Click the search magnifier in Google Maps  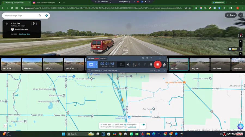pyautogui.click(x=40, y=15)
